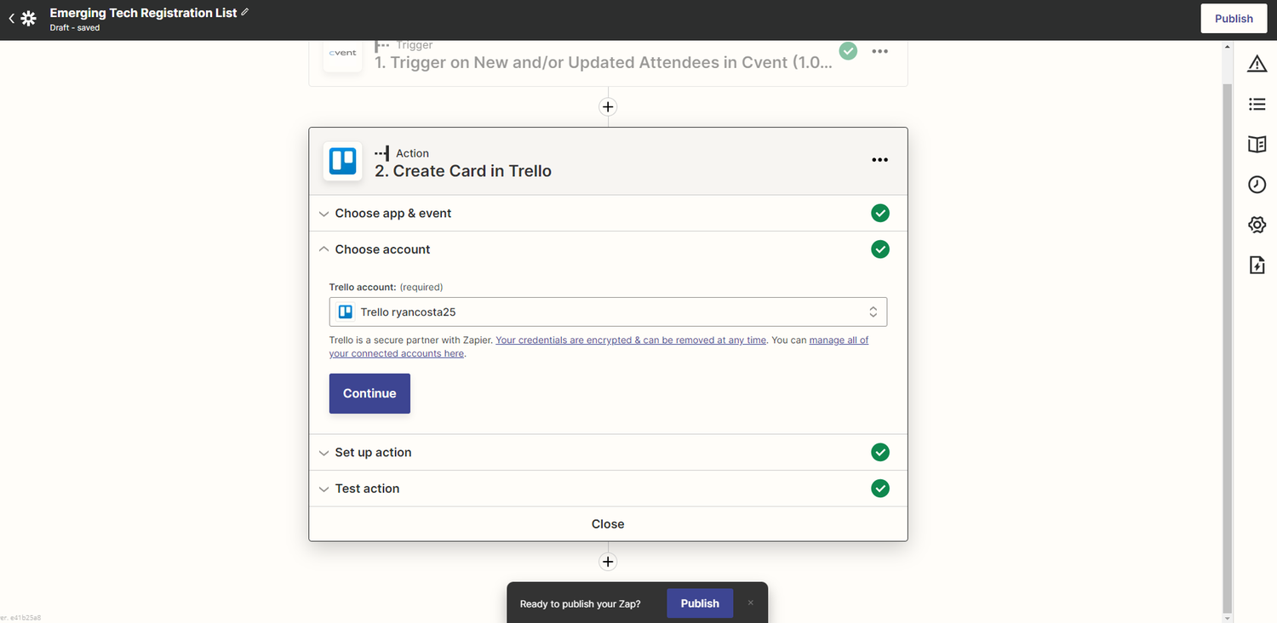Add a new step below Create Card
This screenshot has width=1277, height=623.
coord(607,562)
